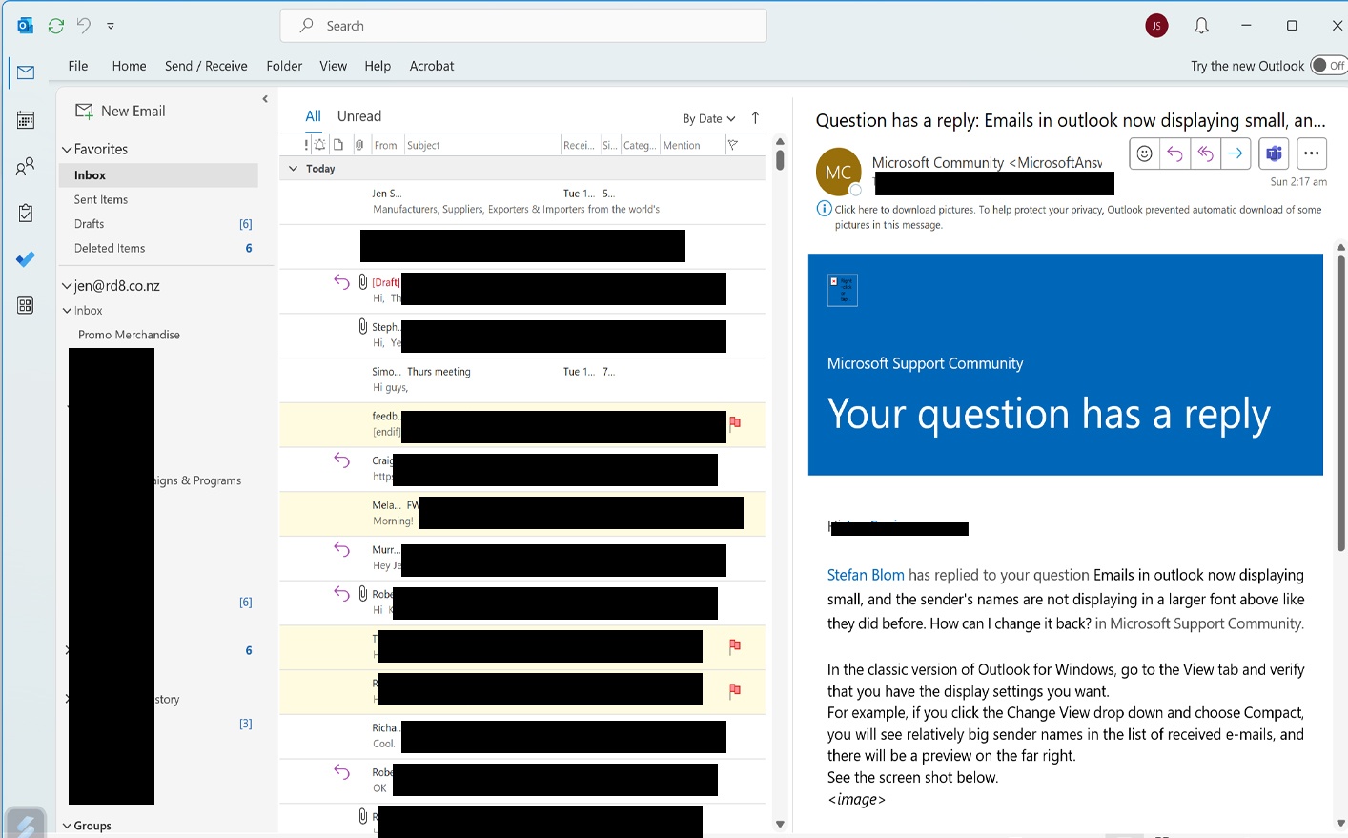Open the 'By Date' sort dropdown
This screenshot has width=1348, height=838.
(x=707, y=118)
